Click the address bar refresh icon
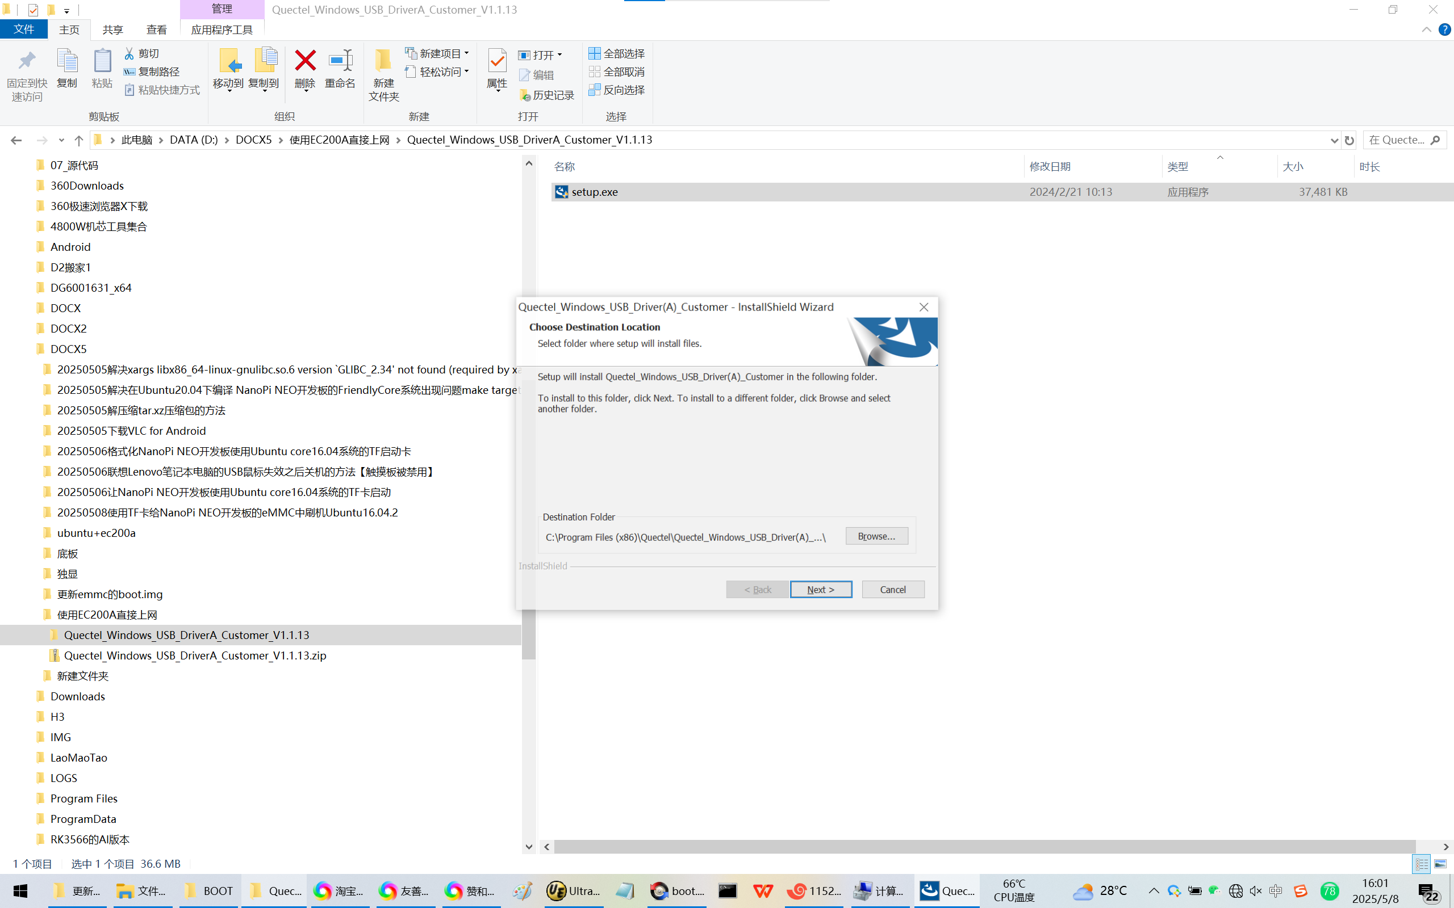1454x908 pixels. point(1349,140)
